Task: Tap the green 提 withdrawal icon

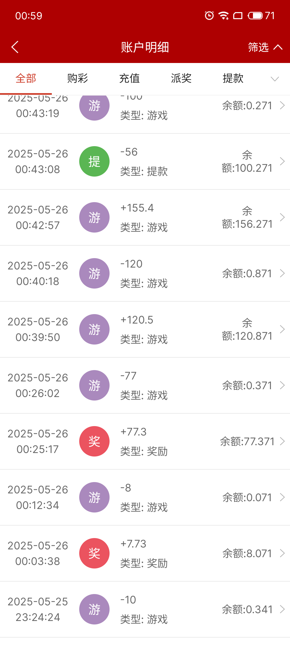Action: pyautogui.click(x=94, y=161)
